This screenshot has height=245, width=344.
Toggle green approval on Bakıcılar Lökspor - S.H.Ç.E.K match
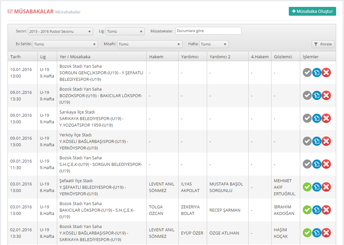coord(307,210)
